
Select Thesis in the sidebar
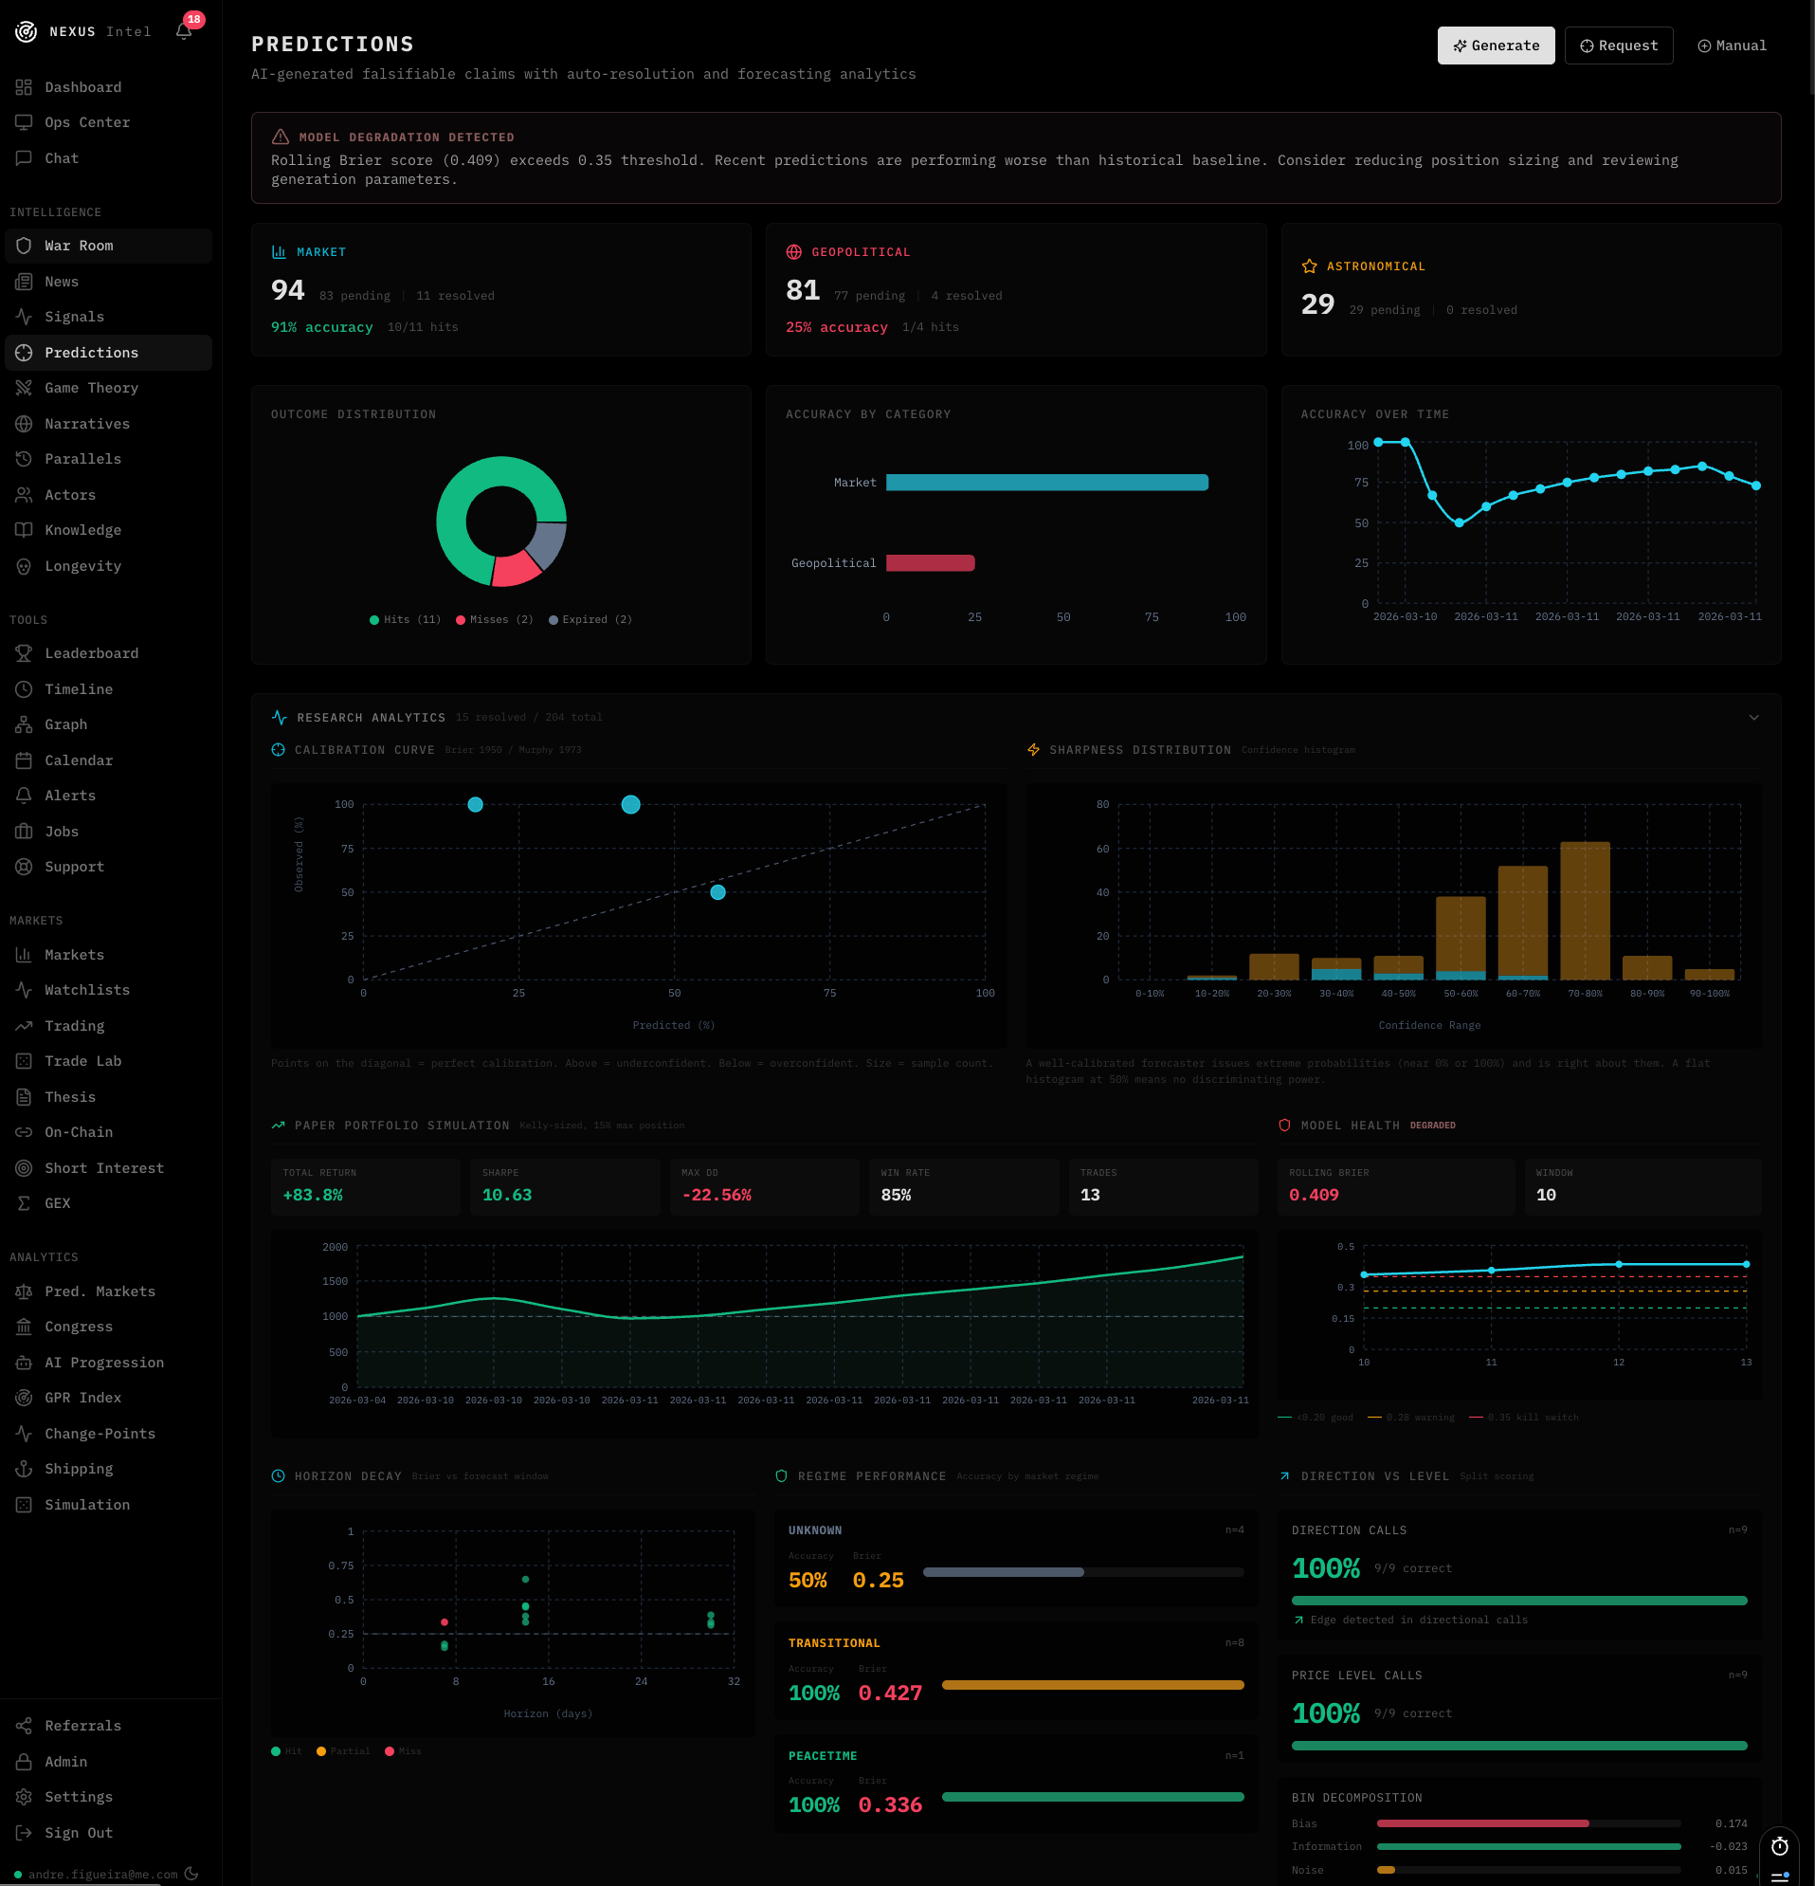point(109,1097)
